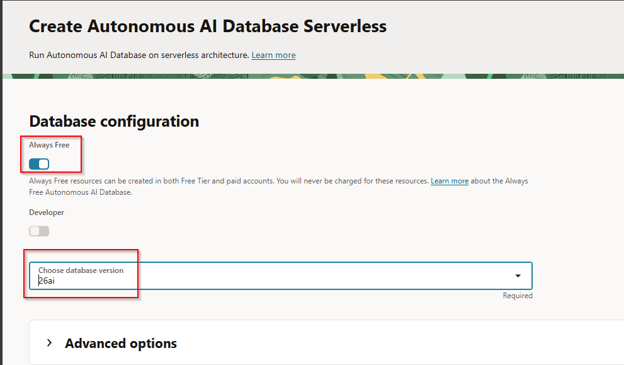Click the decorative green banner strip
Image resolution: width=624 pixels, height=365 pixels.
[x=315, y=76]
